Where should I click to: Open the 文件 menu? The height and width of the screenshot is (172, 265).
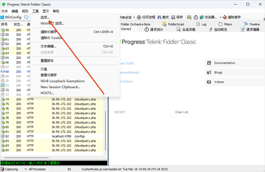(4, 11)
